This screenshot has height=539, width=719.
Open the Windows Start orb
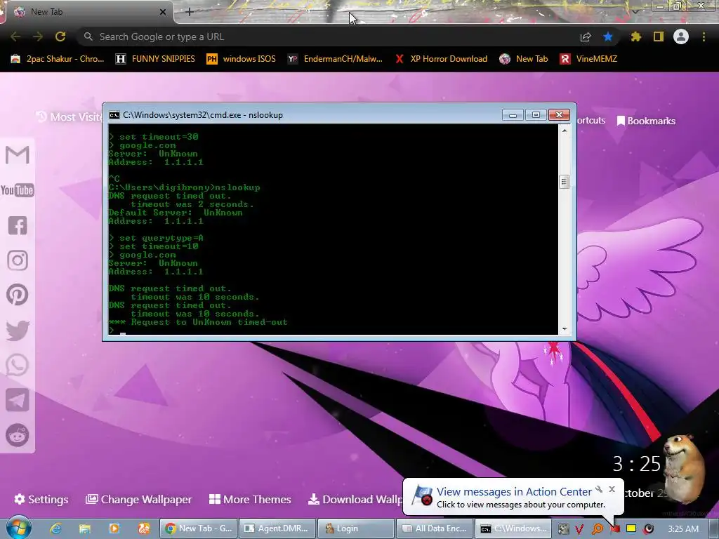[x=18, y=528]
